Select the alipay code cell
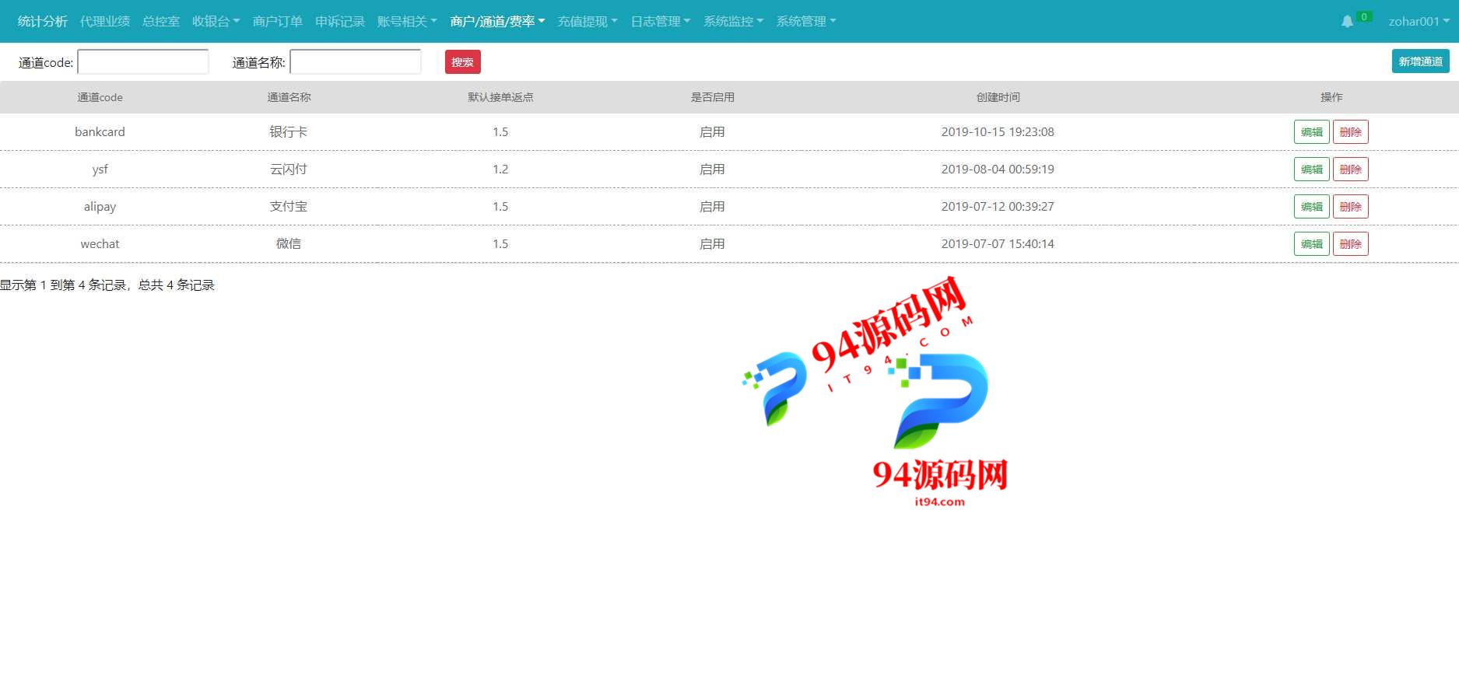1459x685 pixels. (x=100, y=207)
